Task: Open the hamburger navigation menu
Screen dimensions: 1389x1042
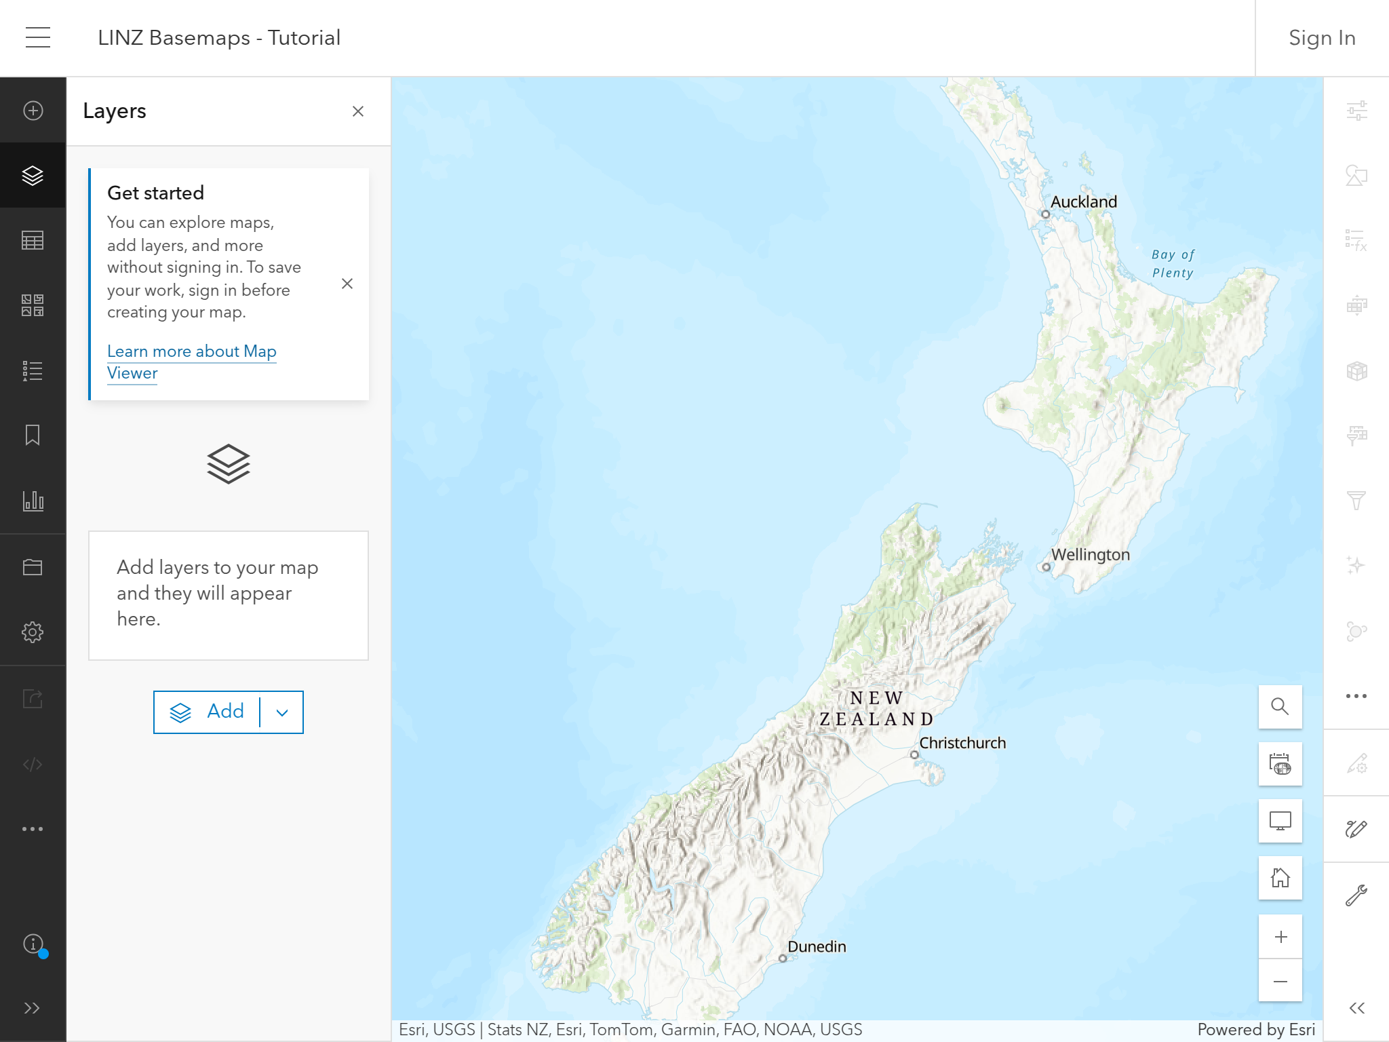Action: pyautogui.click(x=37, y=37)
